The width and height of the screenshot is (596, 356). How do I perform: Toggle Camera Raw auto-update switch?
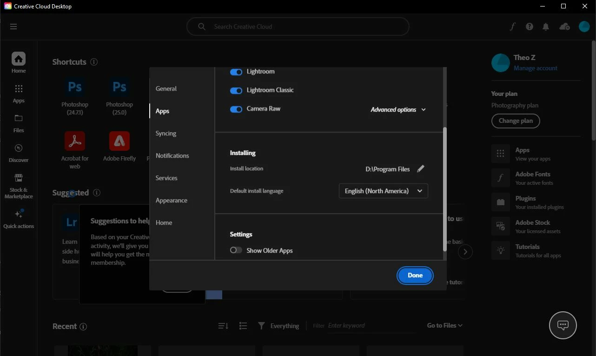tap(236, 109)
